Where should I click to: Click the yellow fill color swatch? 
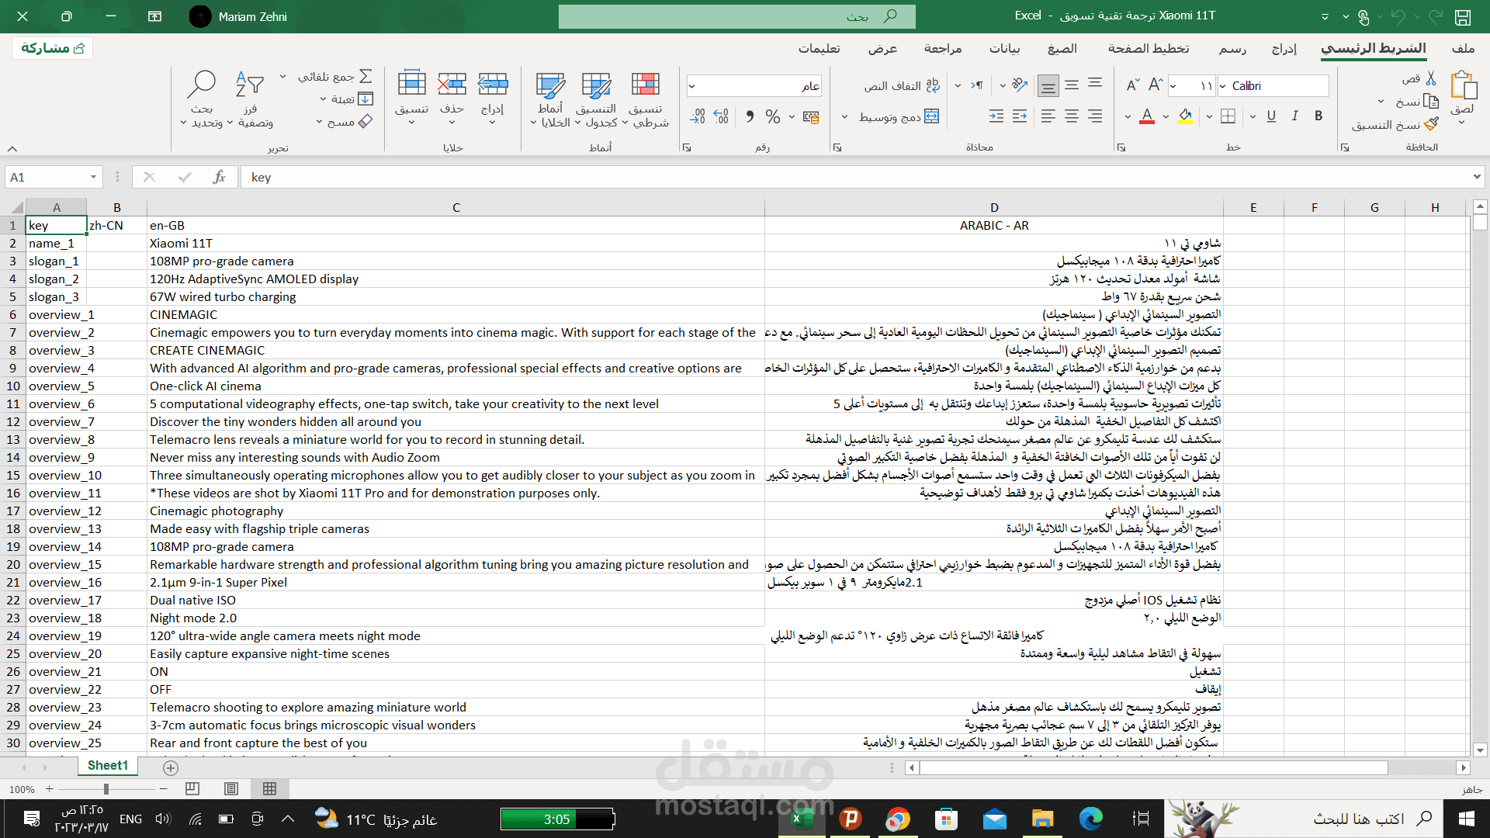click(1185, 116)
